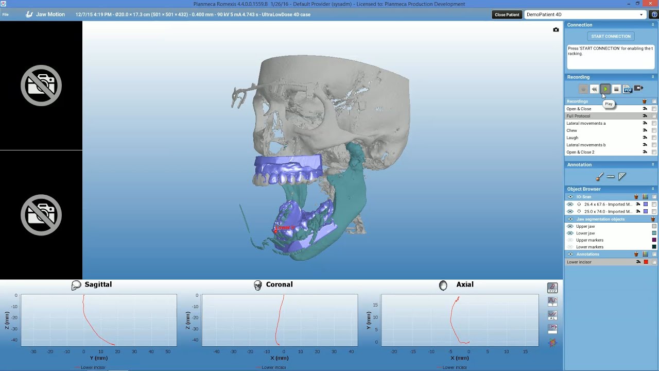Select the 26.4 x 67.6 imported model
This screenshot has width=659, height=371.
pyautogui.click(x=608, y=204)
